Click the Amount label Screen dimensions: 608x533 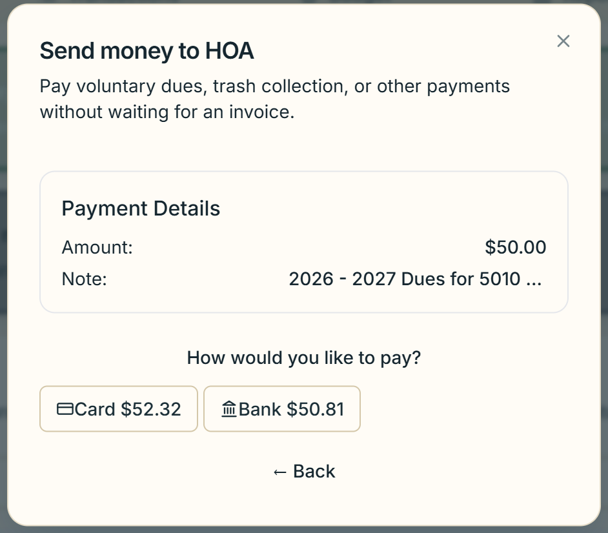[97, 247]
